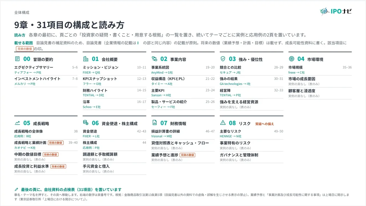Go to ミッション・ビジョン topic
Image resolution: width=366 pixels, height=206 pixels.
pyautogui.click(x=101, y=67)
